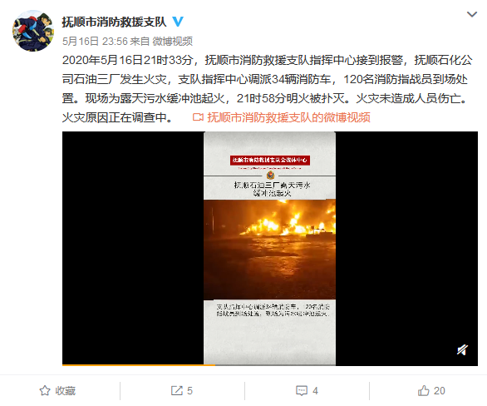Screen dimensions: 487x406
Task: Click the 收藏 label to bookmark the post
Action: [x=65, y=391]
